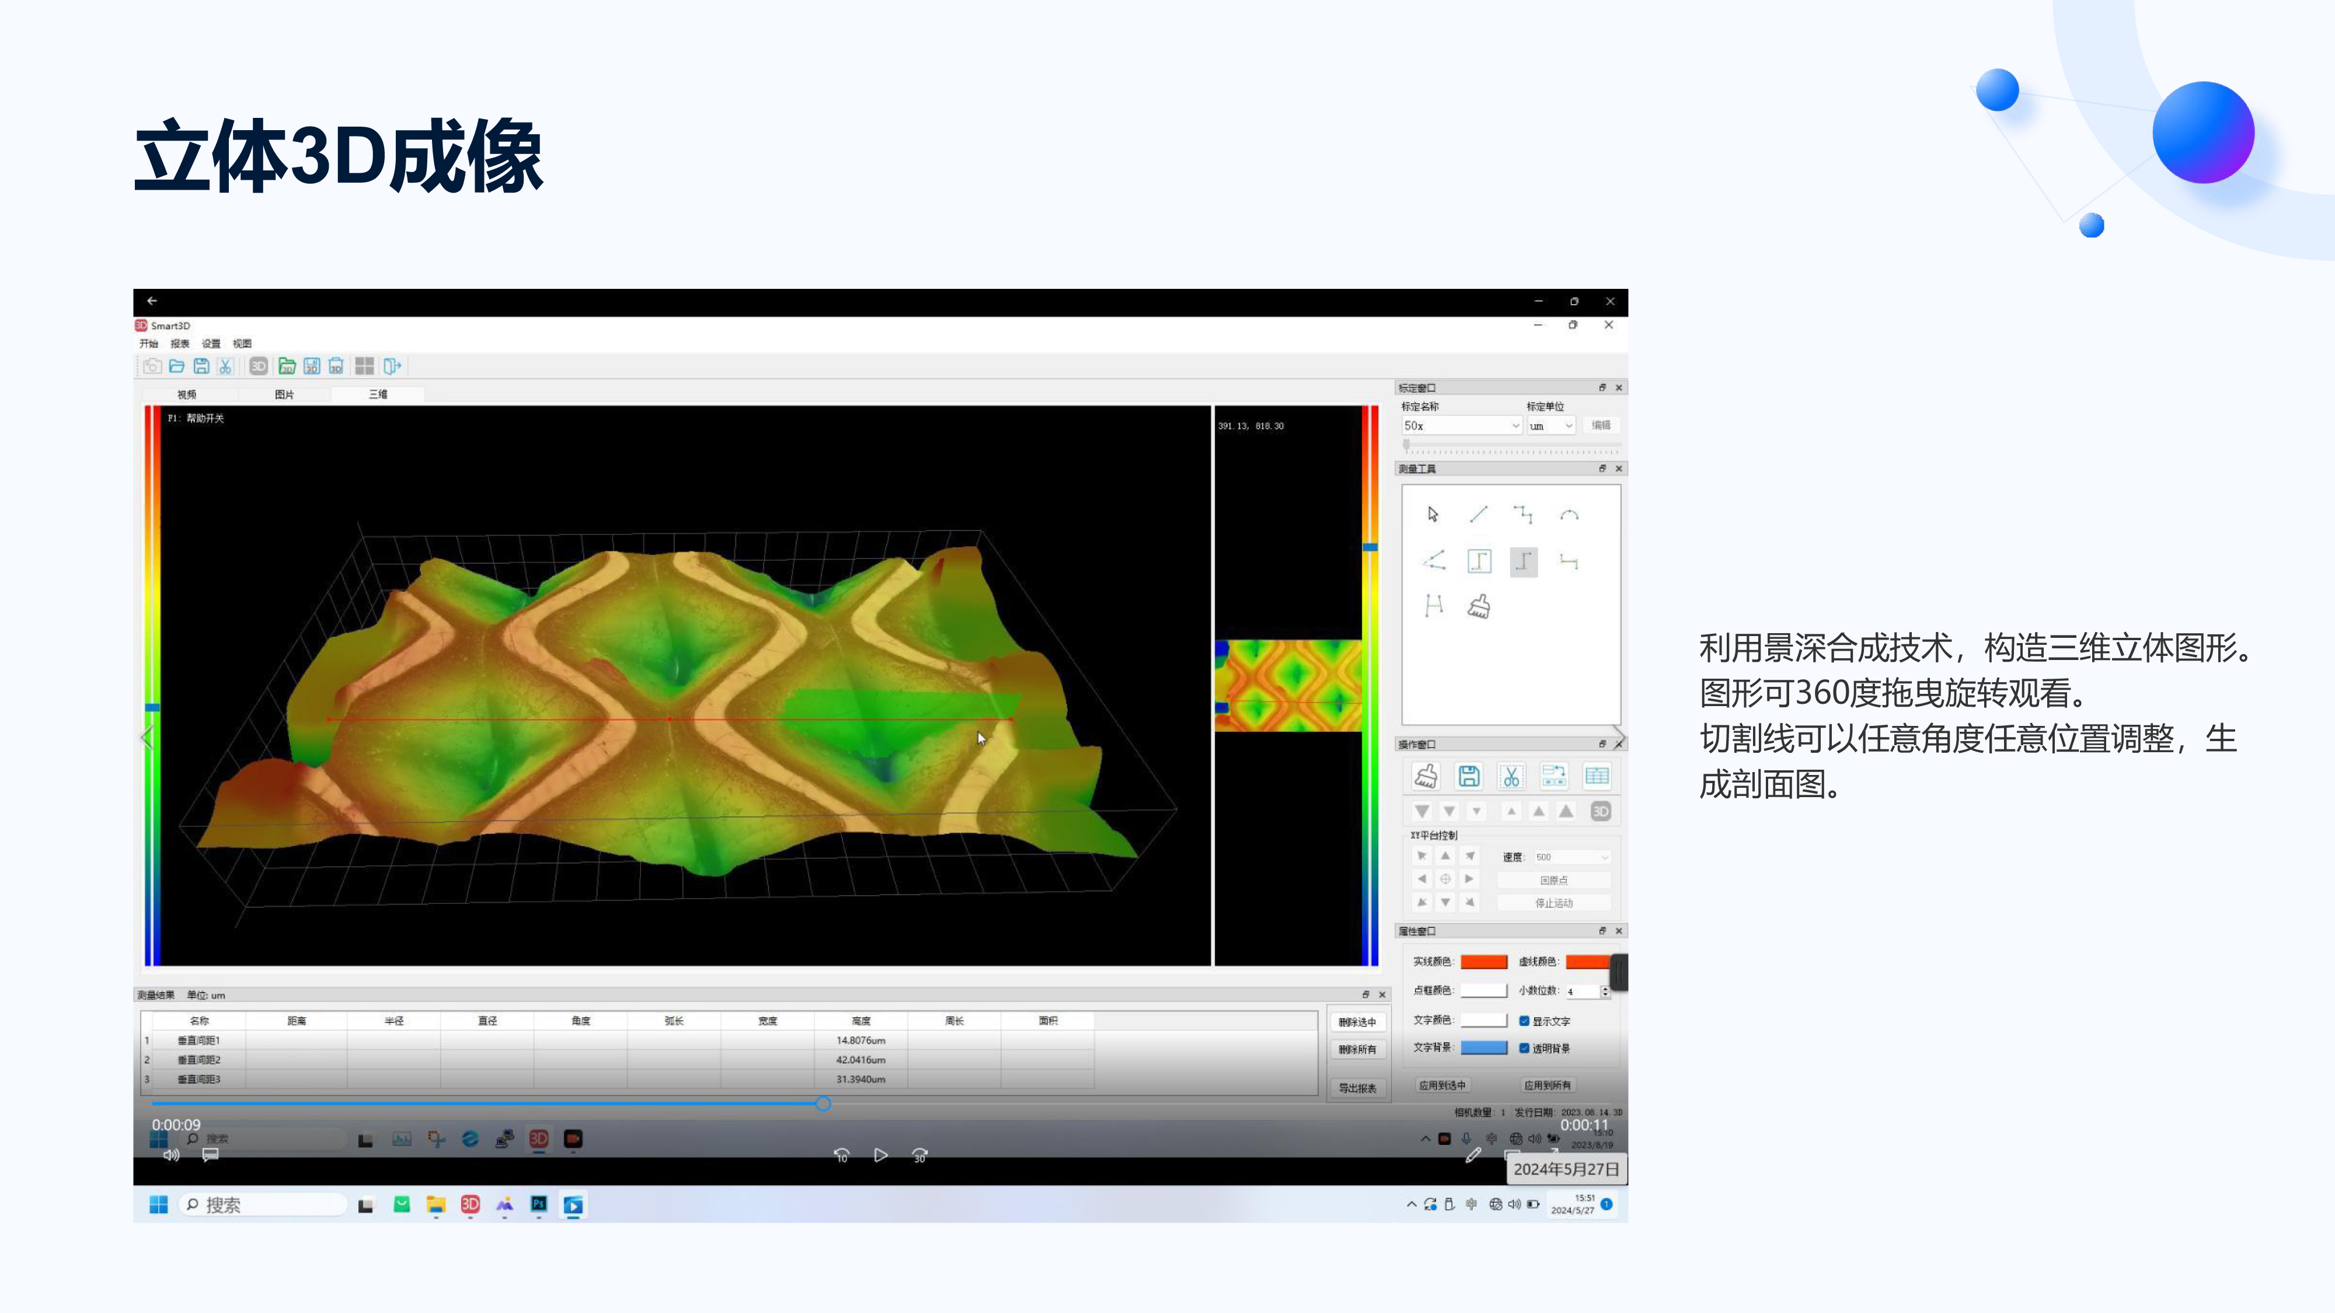Image resolution: width=2335 pixels, height=1313 pixels.
Task: Click the save 3D disk toolbar icon
Action: click(x=312, y=366)
